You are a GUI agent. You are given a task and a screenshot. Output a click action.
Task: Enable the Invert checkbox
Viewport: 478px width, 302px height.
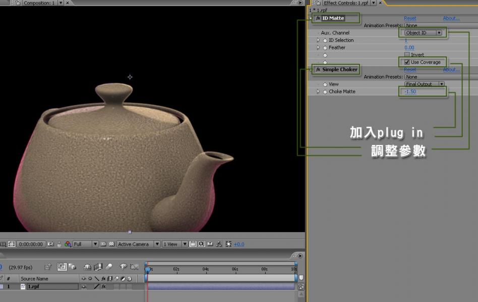[407, 55]
